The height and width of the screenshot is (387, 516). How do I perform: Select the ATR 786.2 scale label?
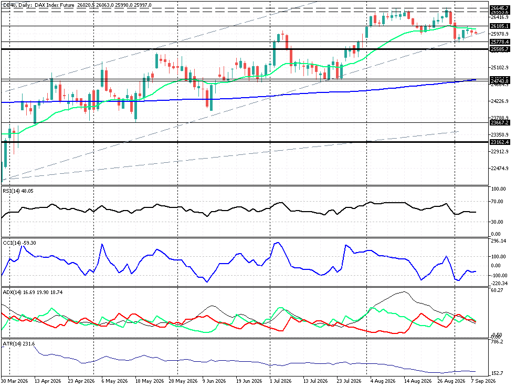497,342
